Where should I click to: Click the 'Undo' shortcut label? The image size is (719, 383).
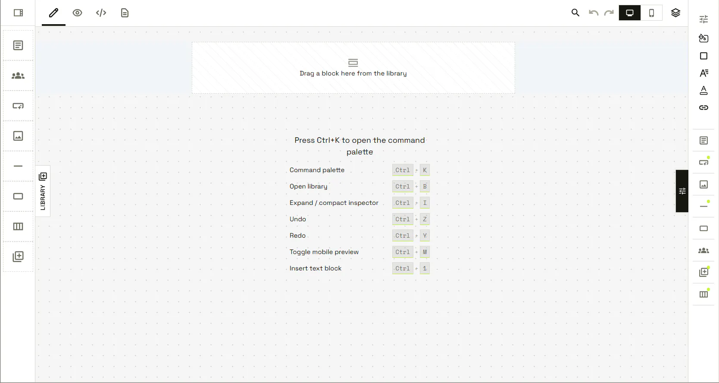[298, 219]
